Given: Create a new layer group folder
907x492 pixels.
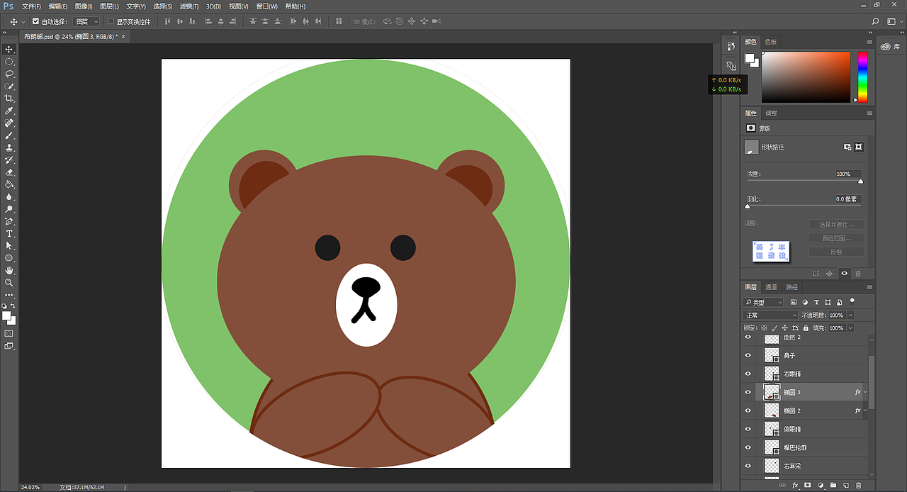Looking at the screenshot, I should pos(833,485).
